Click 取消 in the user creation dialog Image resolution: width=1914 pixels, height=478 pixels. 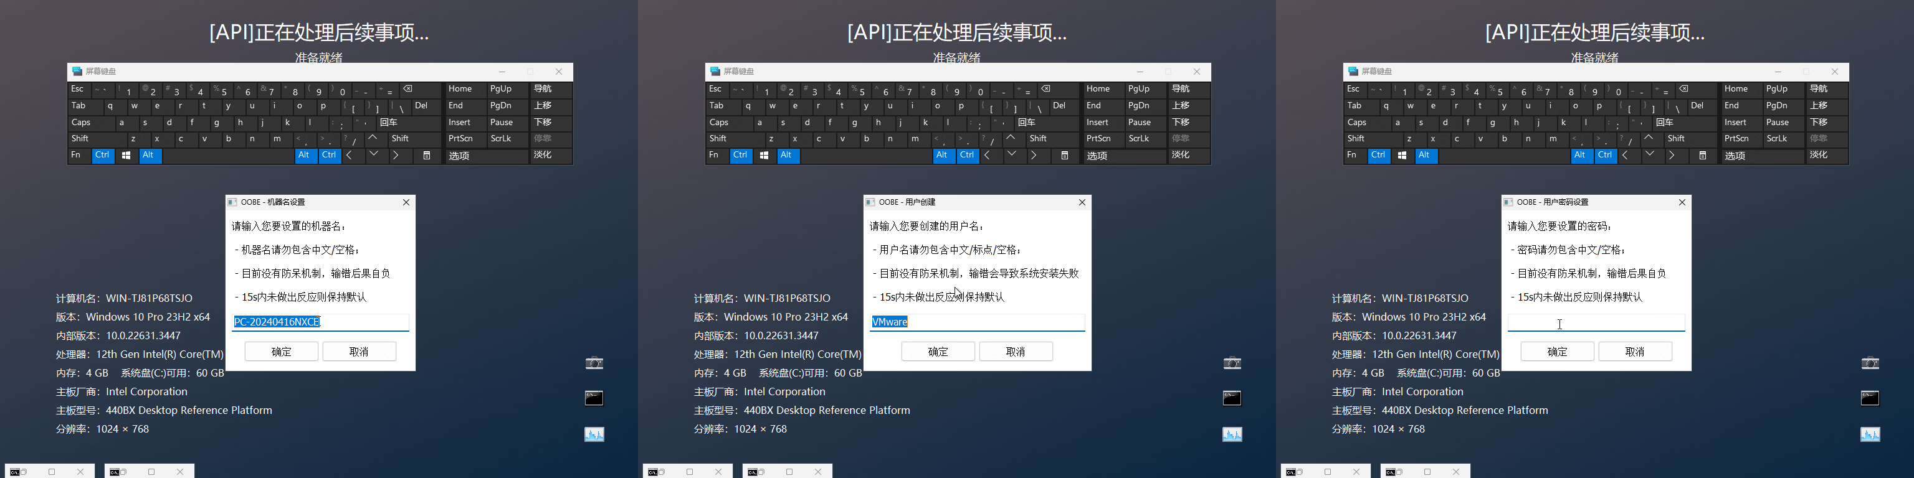click(x=1015, y=352)
